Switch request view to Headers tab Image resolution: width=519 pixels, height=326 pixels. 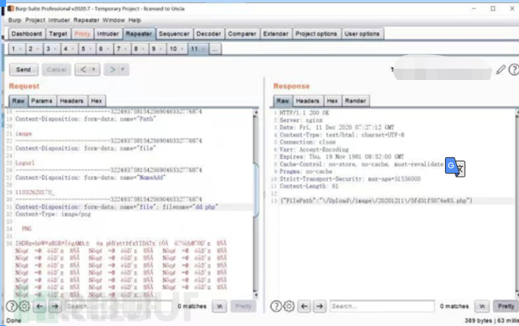[x=72, y=101]
